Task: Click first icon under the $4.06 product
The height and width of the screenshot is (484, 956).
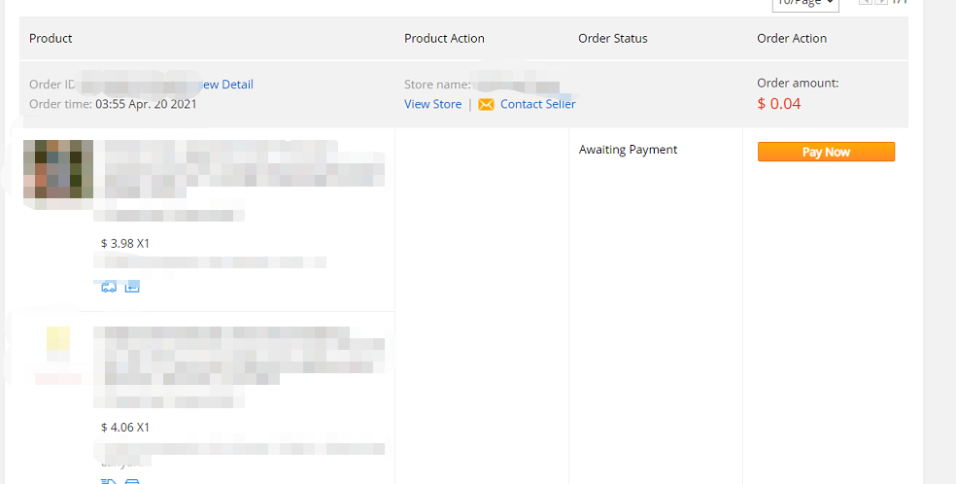Action: 109,481
